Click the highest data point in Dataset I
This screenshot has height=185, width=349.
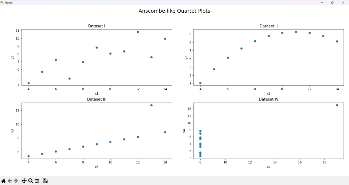point(138,32)
